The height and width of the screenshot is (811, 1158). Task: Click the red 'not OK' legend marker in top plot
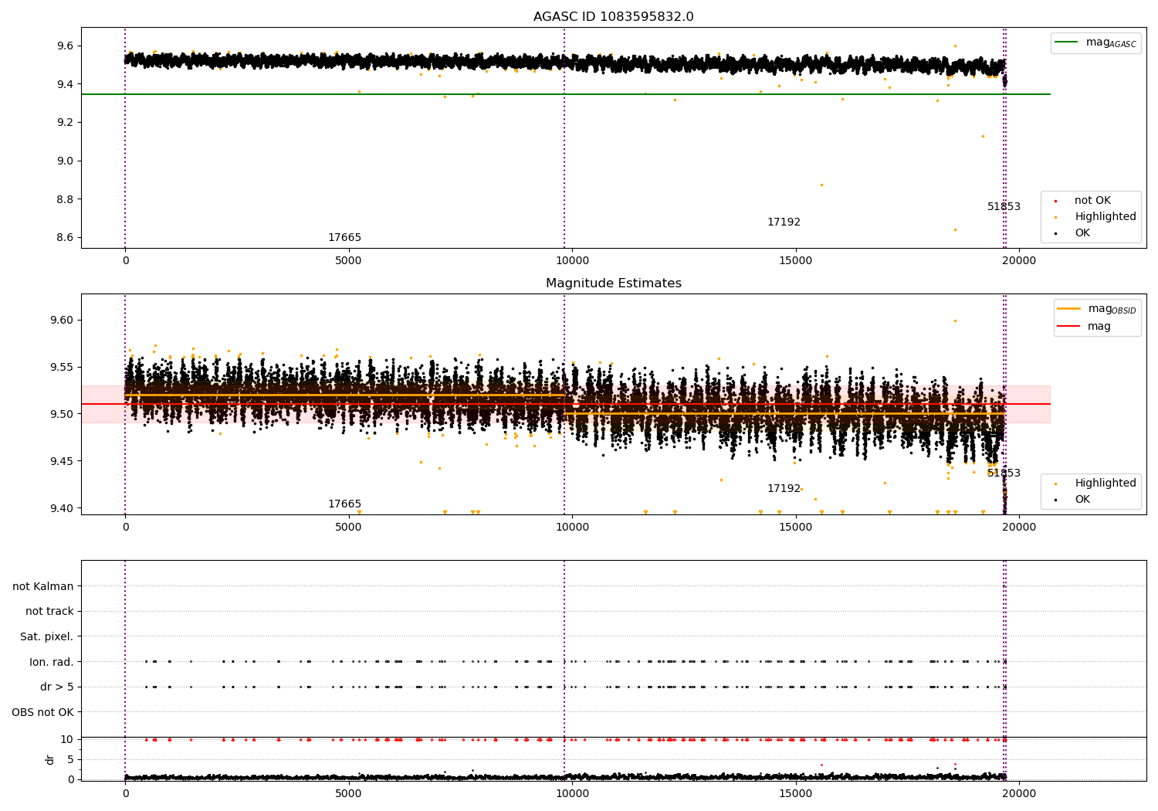tap(1055, 201)
